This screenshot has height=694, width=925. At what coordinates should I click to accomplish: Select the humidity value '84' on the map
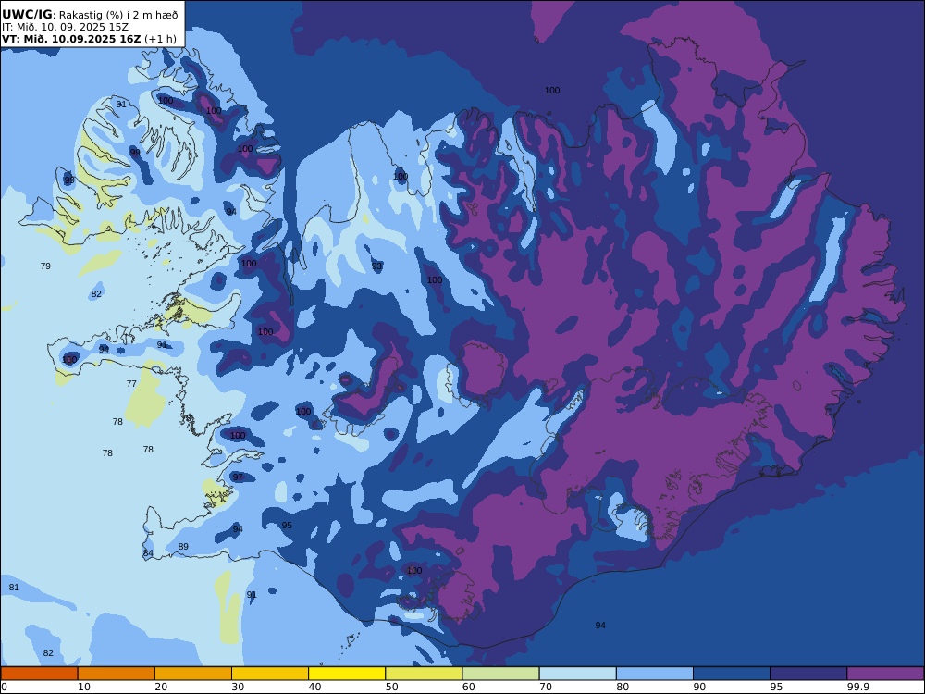[x=148, y=553]
